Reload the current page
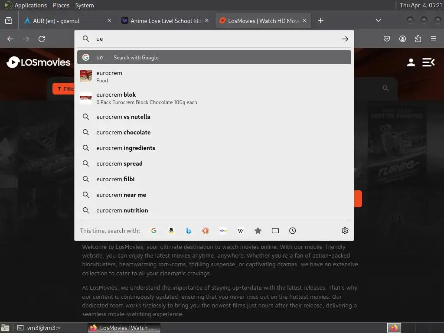444x333 pixels. (42, 39)
